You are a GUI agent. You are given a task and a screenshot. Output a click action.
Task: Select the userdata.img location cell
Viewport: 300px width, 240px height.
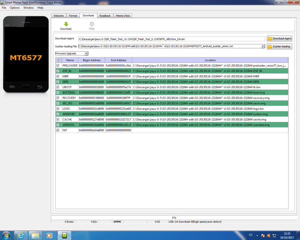point(210,125)
